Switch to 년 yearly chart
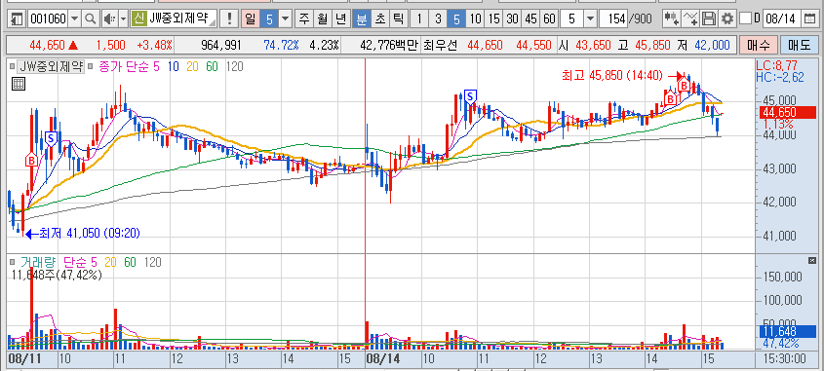 point(340,19)
